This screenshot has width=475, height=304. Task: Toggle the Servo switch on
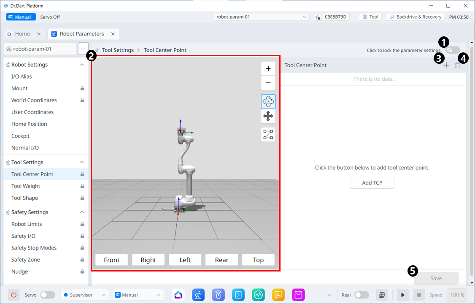coord(47,295)
